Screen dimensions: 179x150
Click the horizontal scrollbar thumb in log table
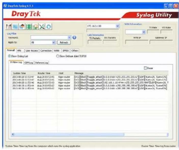tap(69, 134)
